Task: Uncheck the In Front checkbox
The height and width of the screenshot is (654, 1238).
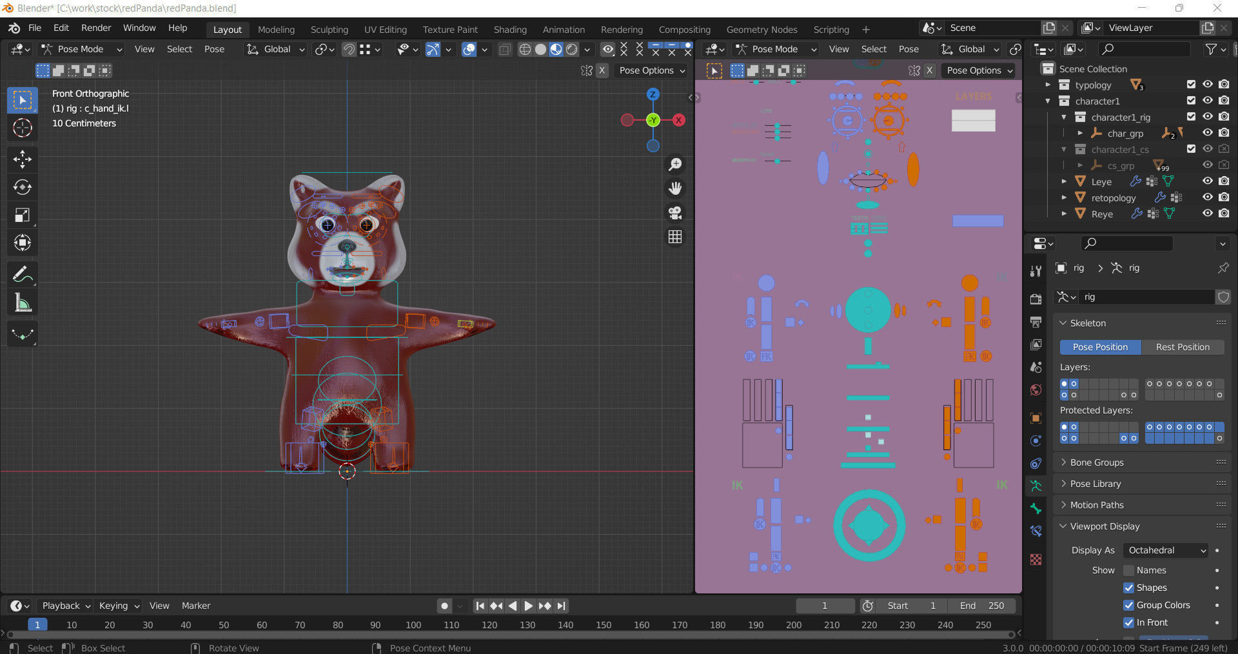Action: coord(1128,622)
